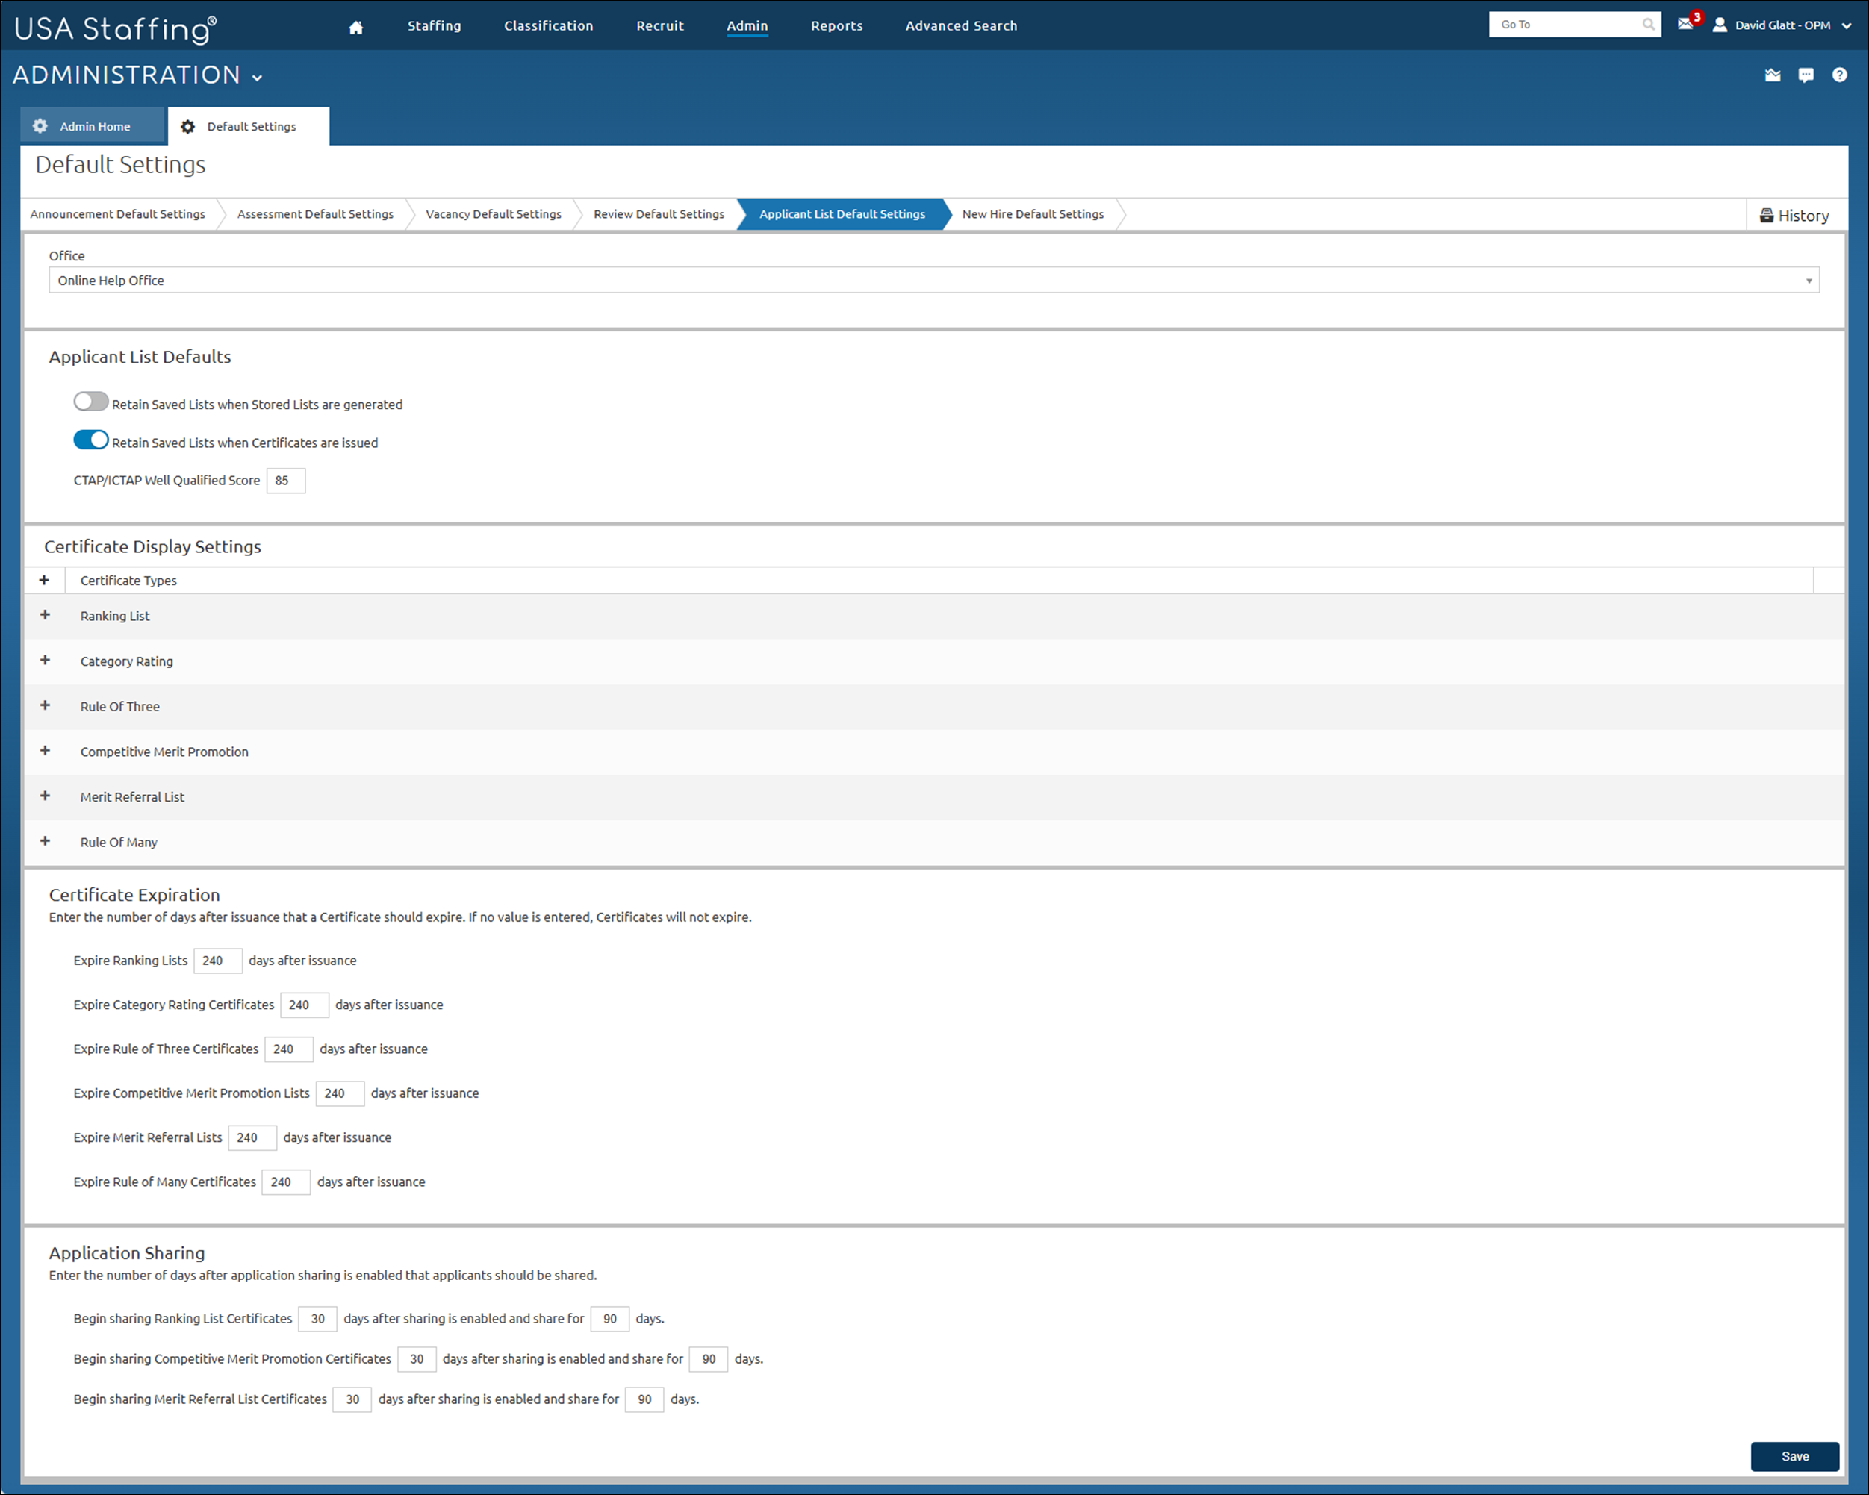
Task: Expand the Category Rating row
Action: [45, 661]
